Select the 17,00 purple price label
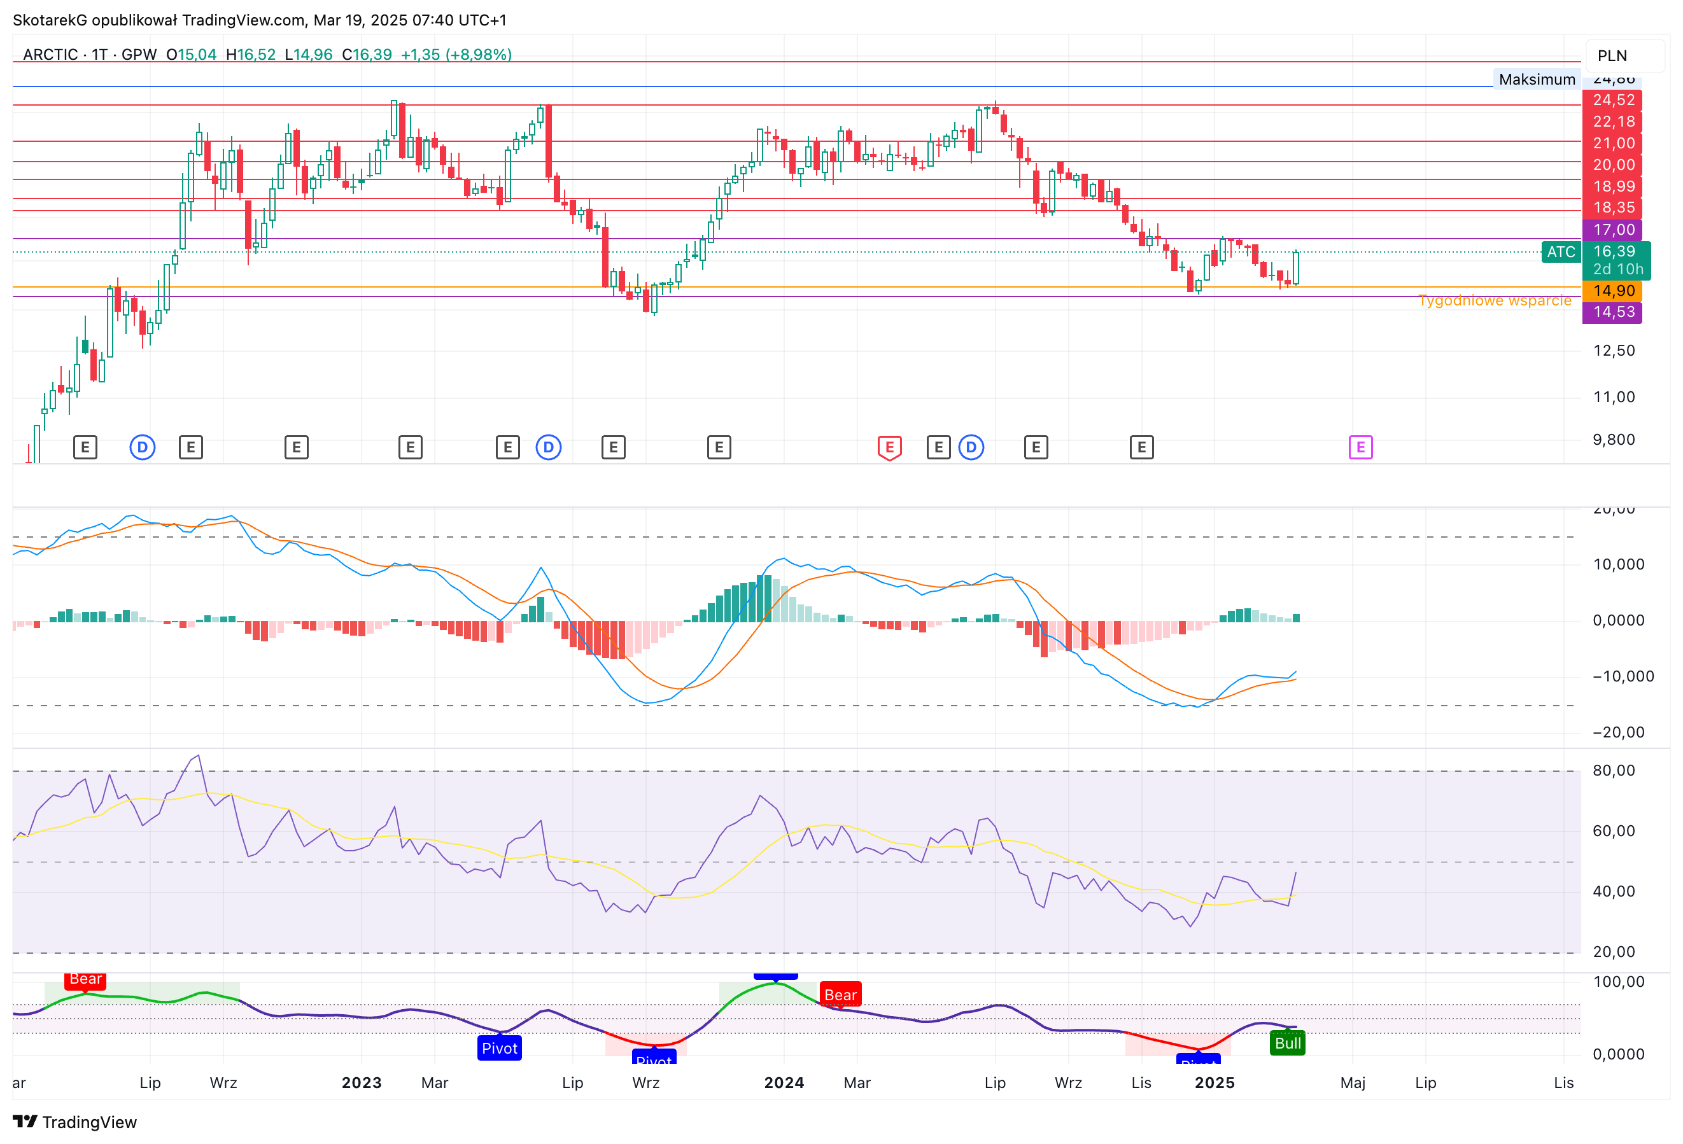The height and width of the screenshot is (1144, 1683). click(1612, 230)
